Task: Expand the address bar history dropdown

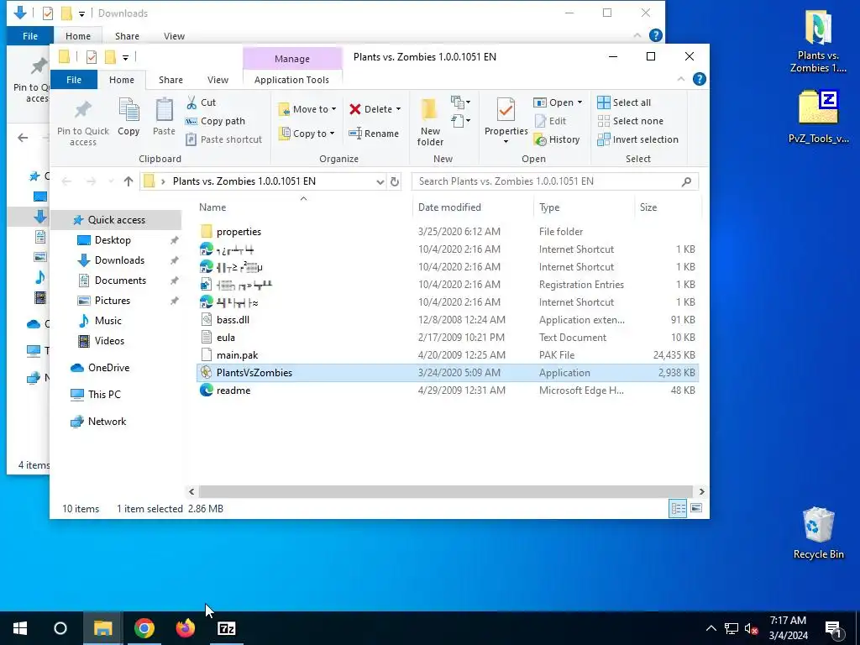Action: [x=380, y=181]
